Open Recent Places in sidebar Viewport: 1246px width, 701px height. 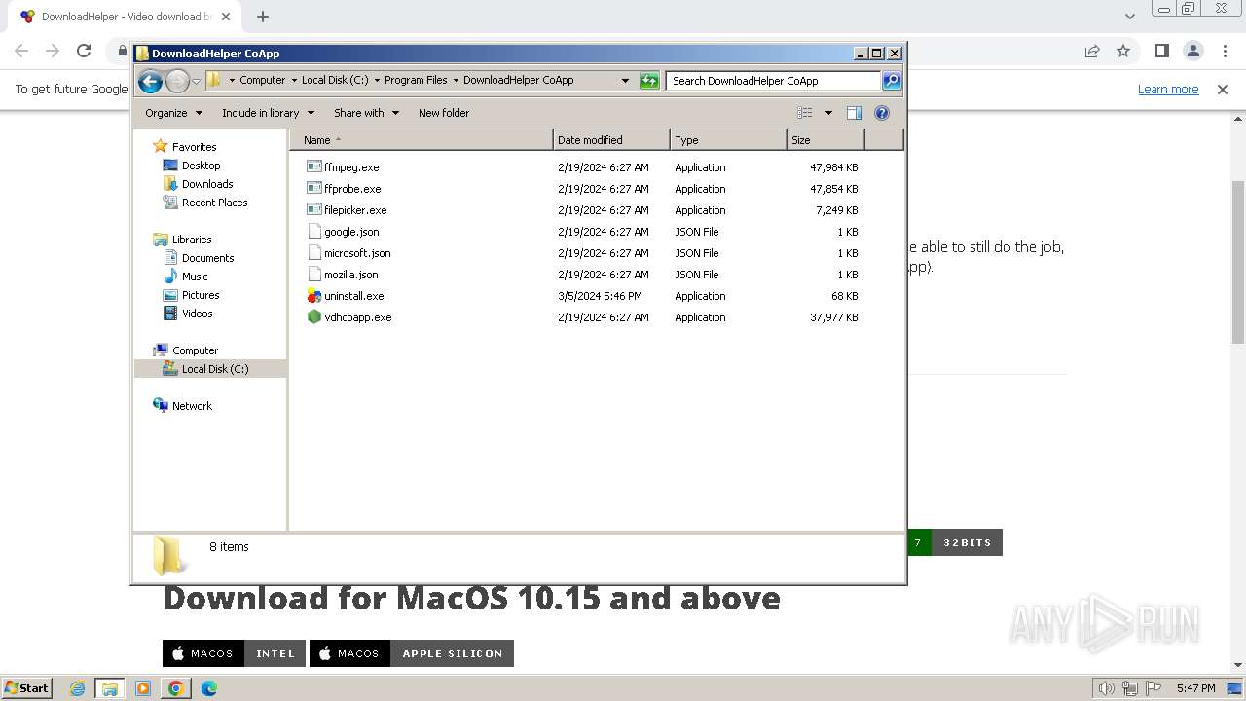[214, 203]
